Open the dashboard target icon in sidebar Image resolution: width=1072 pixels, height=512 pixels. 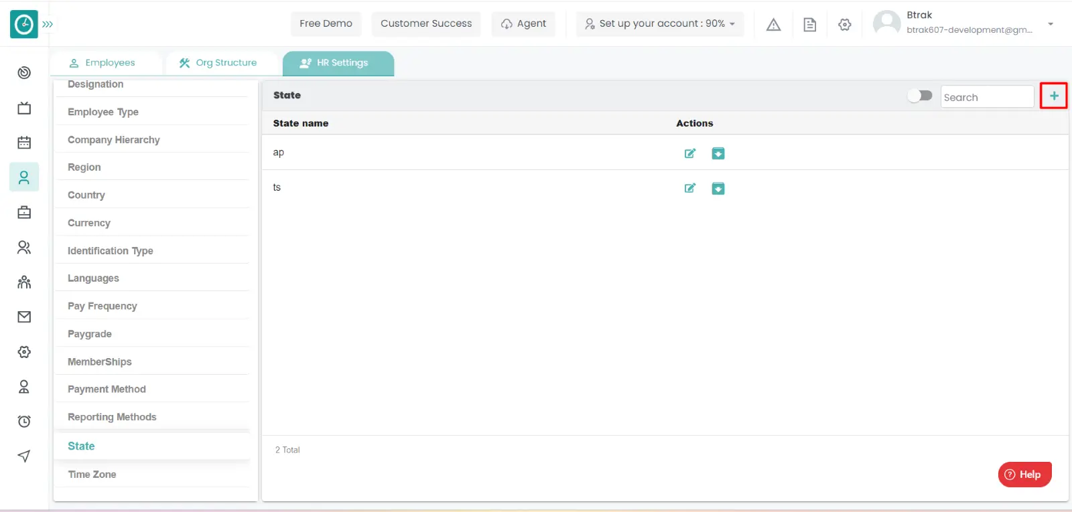coord(24,72)
